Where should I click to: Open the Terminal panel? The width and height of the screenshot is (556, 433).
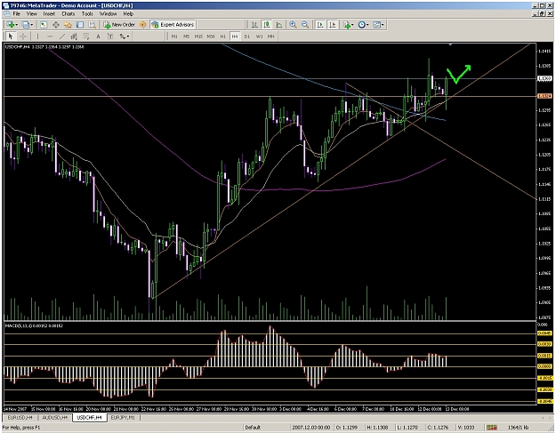[80, 25]
